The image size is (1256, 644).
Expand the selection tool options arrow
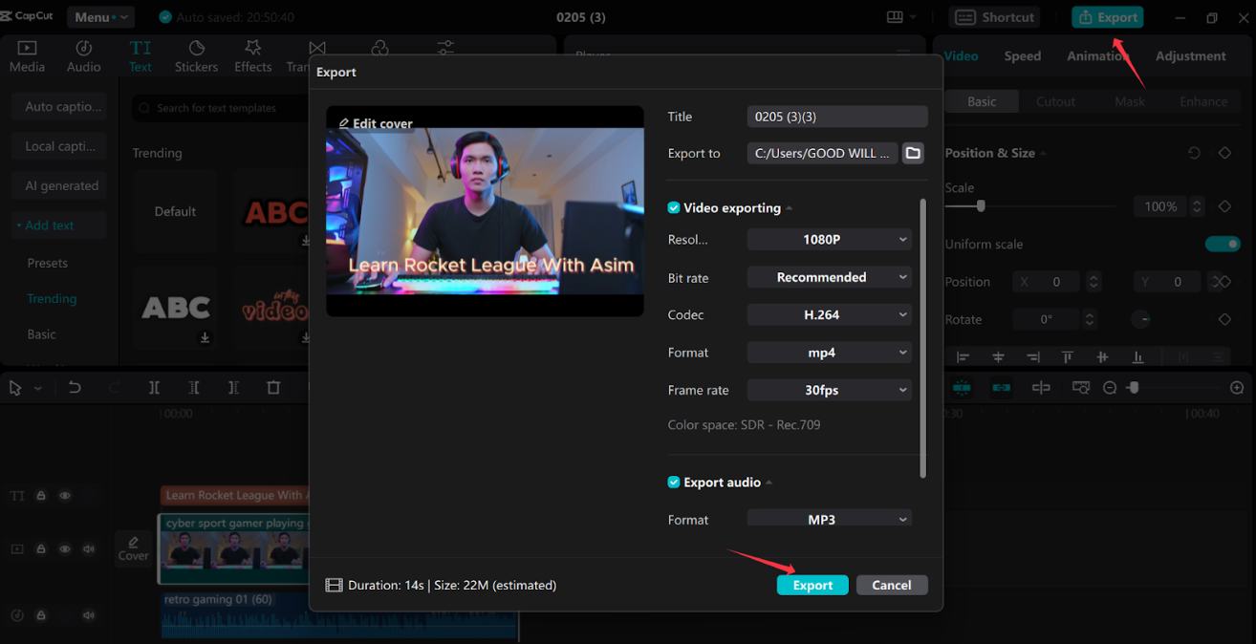tap(38, 389)
